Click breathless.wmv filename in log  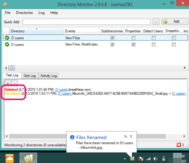coord(80,90)
